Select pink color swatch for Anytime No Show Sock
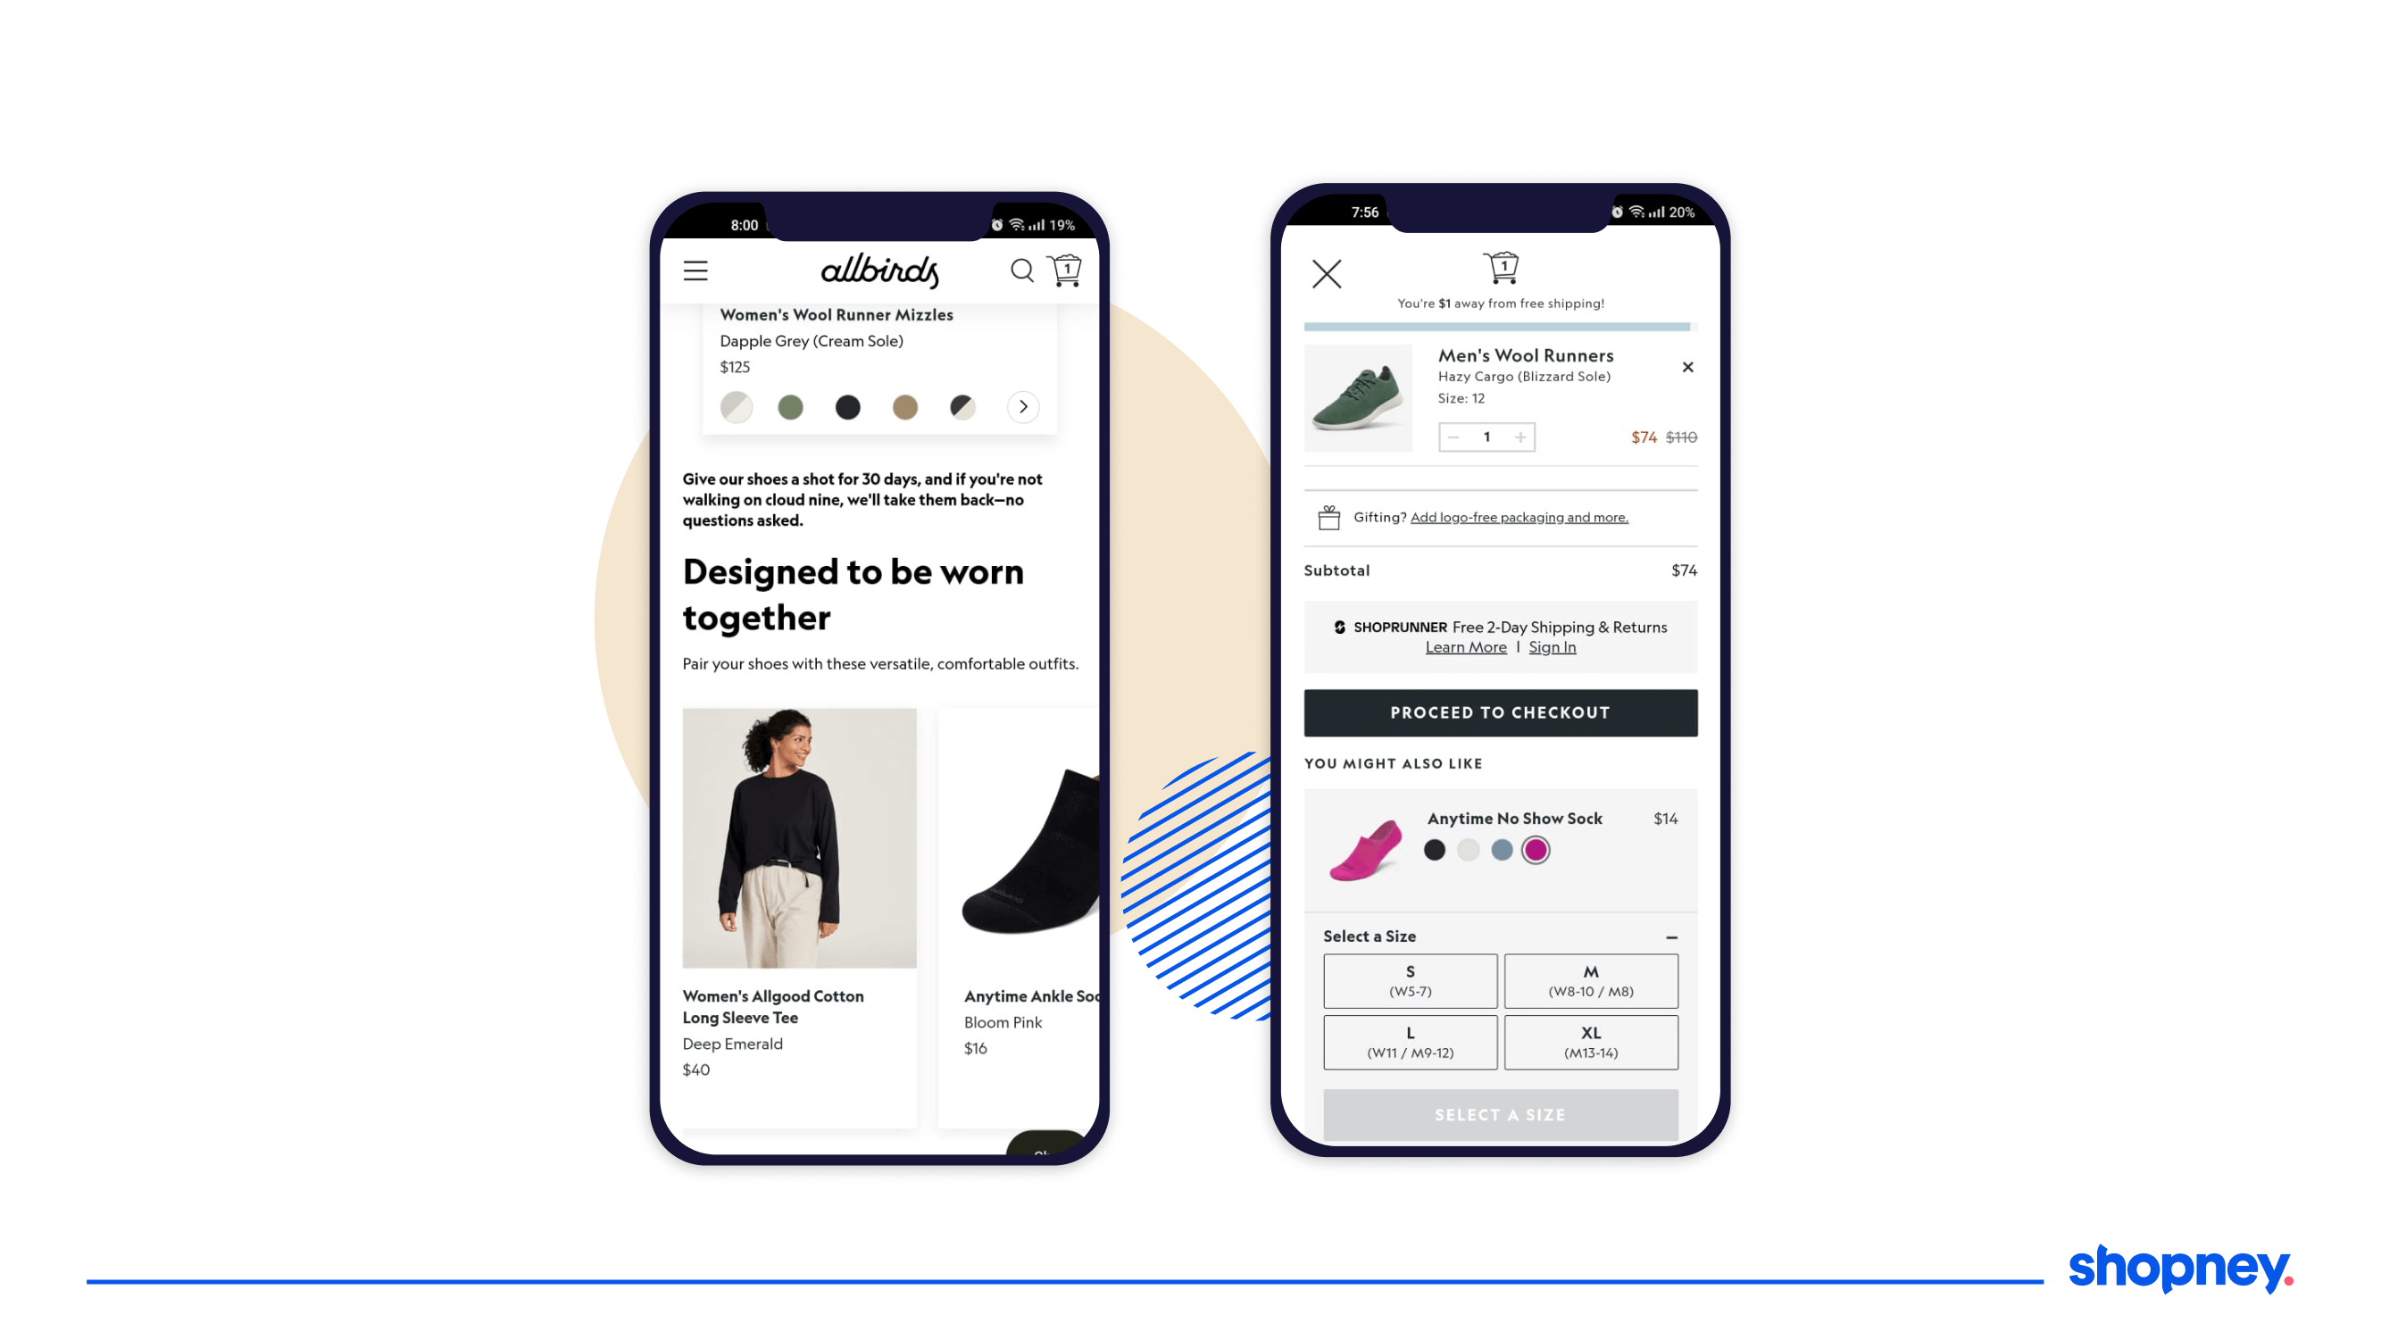This screenshot has width=2381, height=1340. [x=1534, y=851]
